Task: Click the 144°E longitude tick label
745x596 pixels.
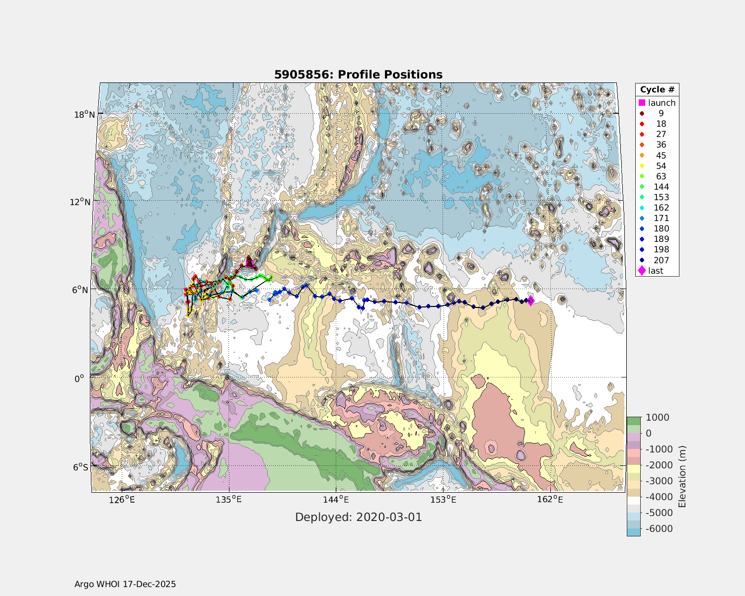Action: click(336, 500)
